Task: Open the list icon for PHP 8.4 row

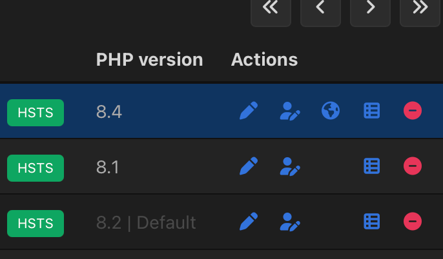Action: [371, 111]
